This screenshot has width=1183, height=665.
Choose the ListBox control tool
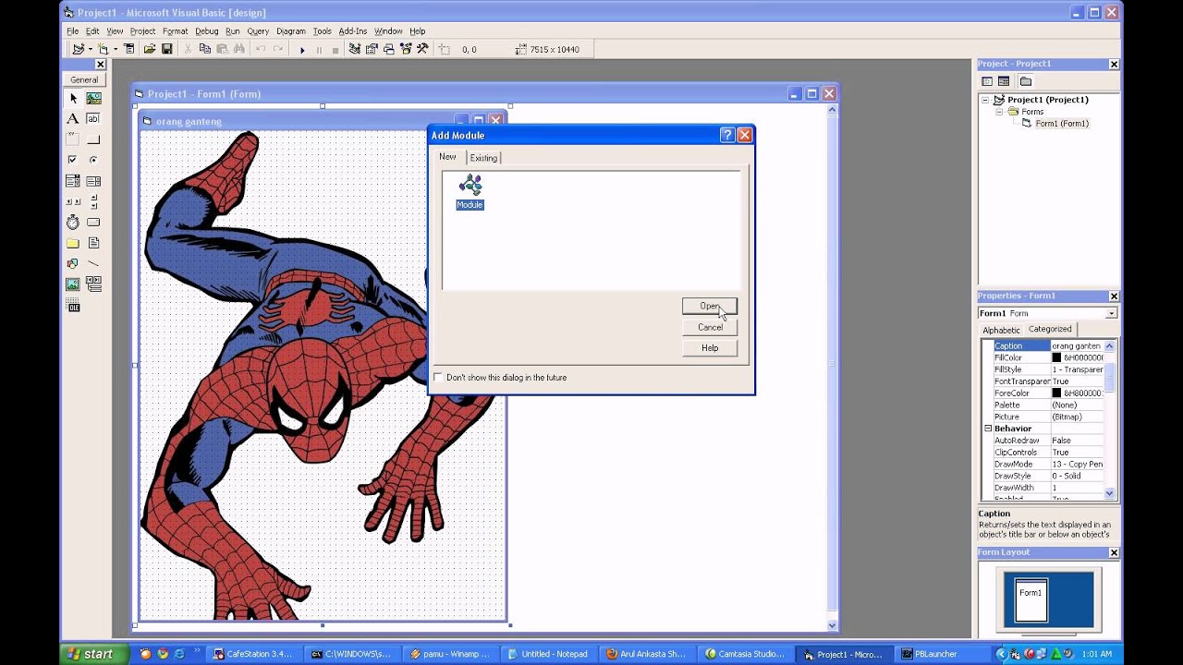click(93, 181)
